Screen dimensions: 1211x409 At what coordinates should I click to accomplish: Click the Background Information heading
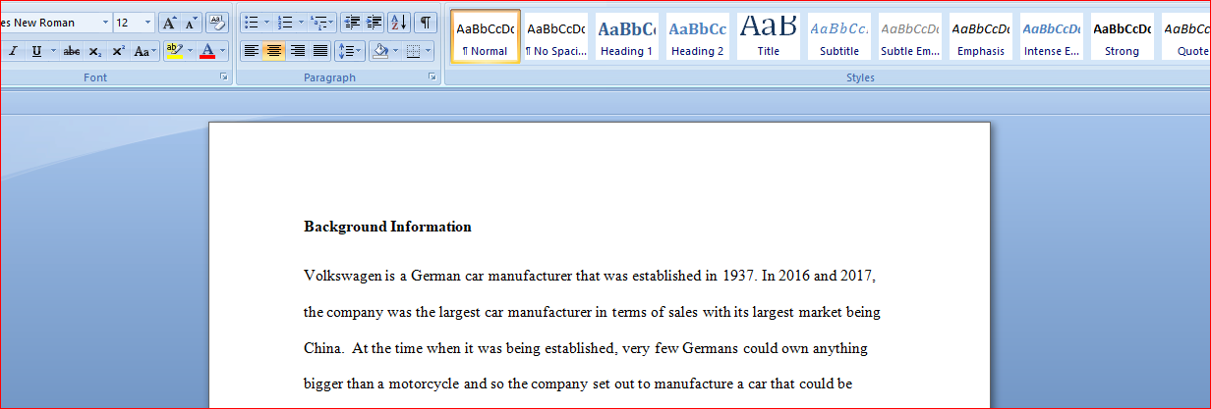click(x=387, y=227)
